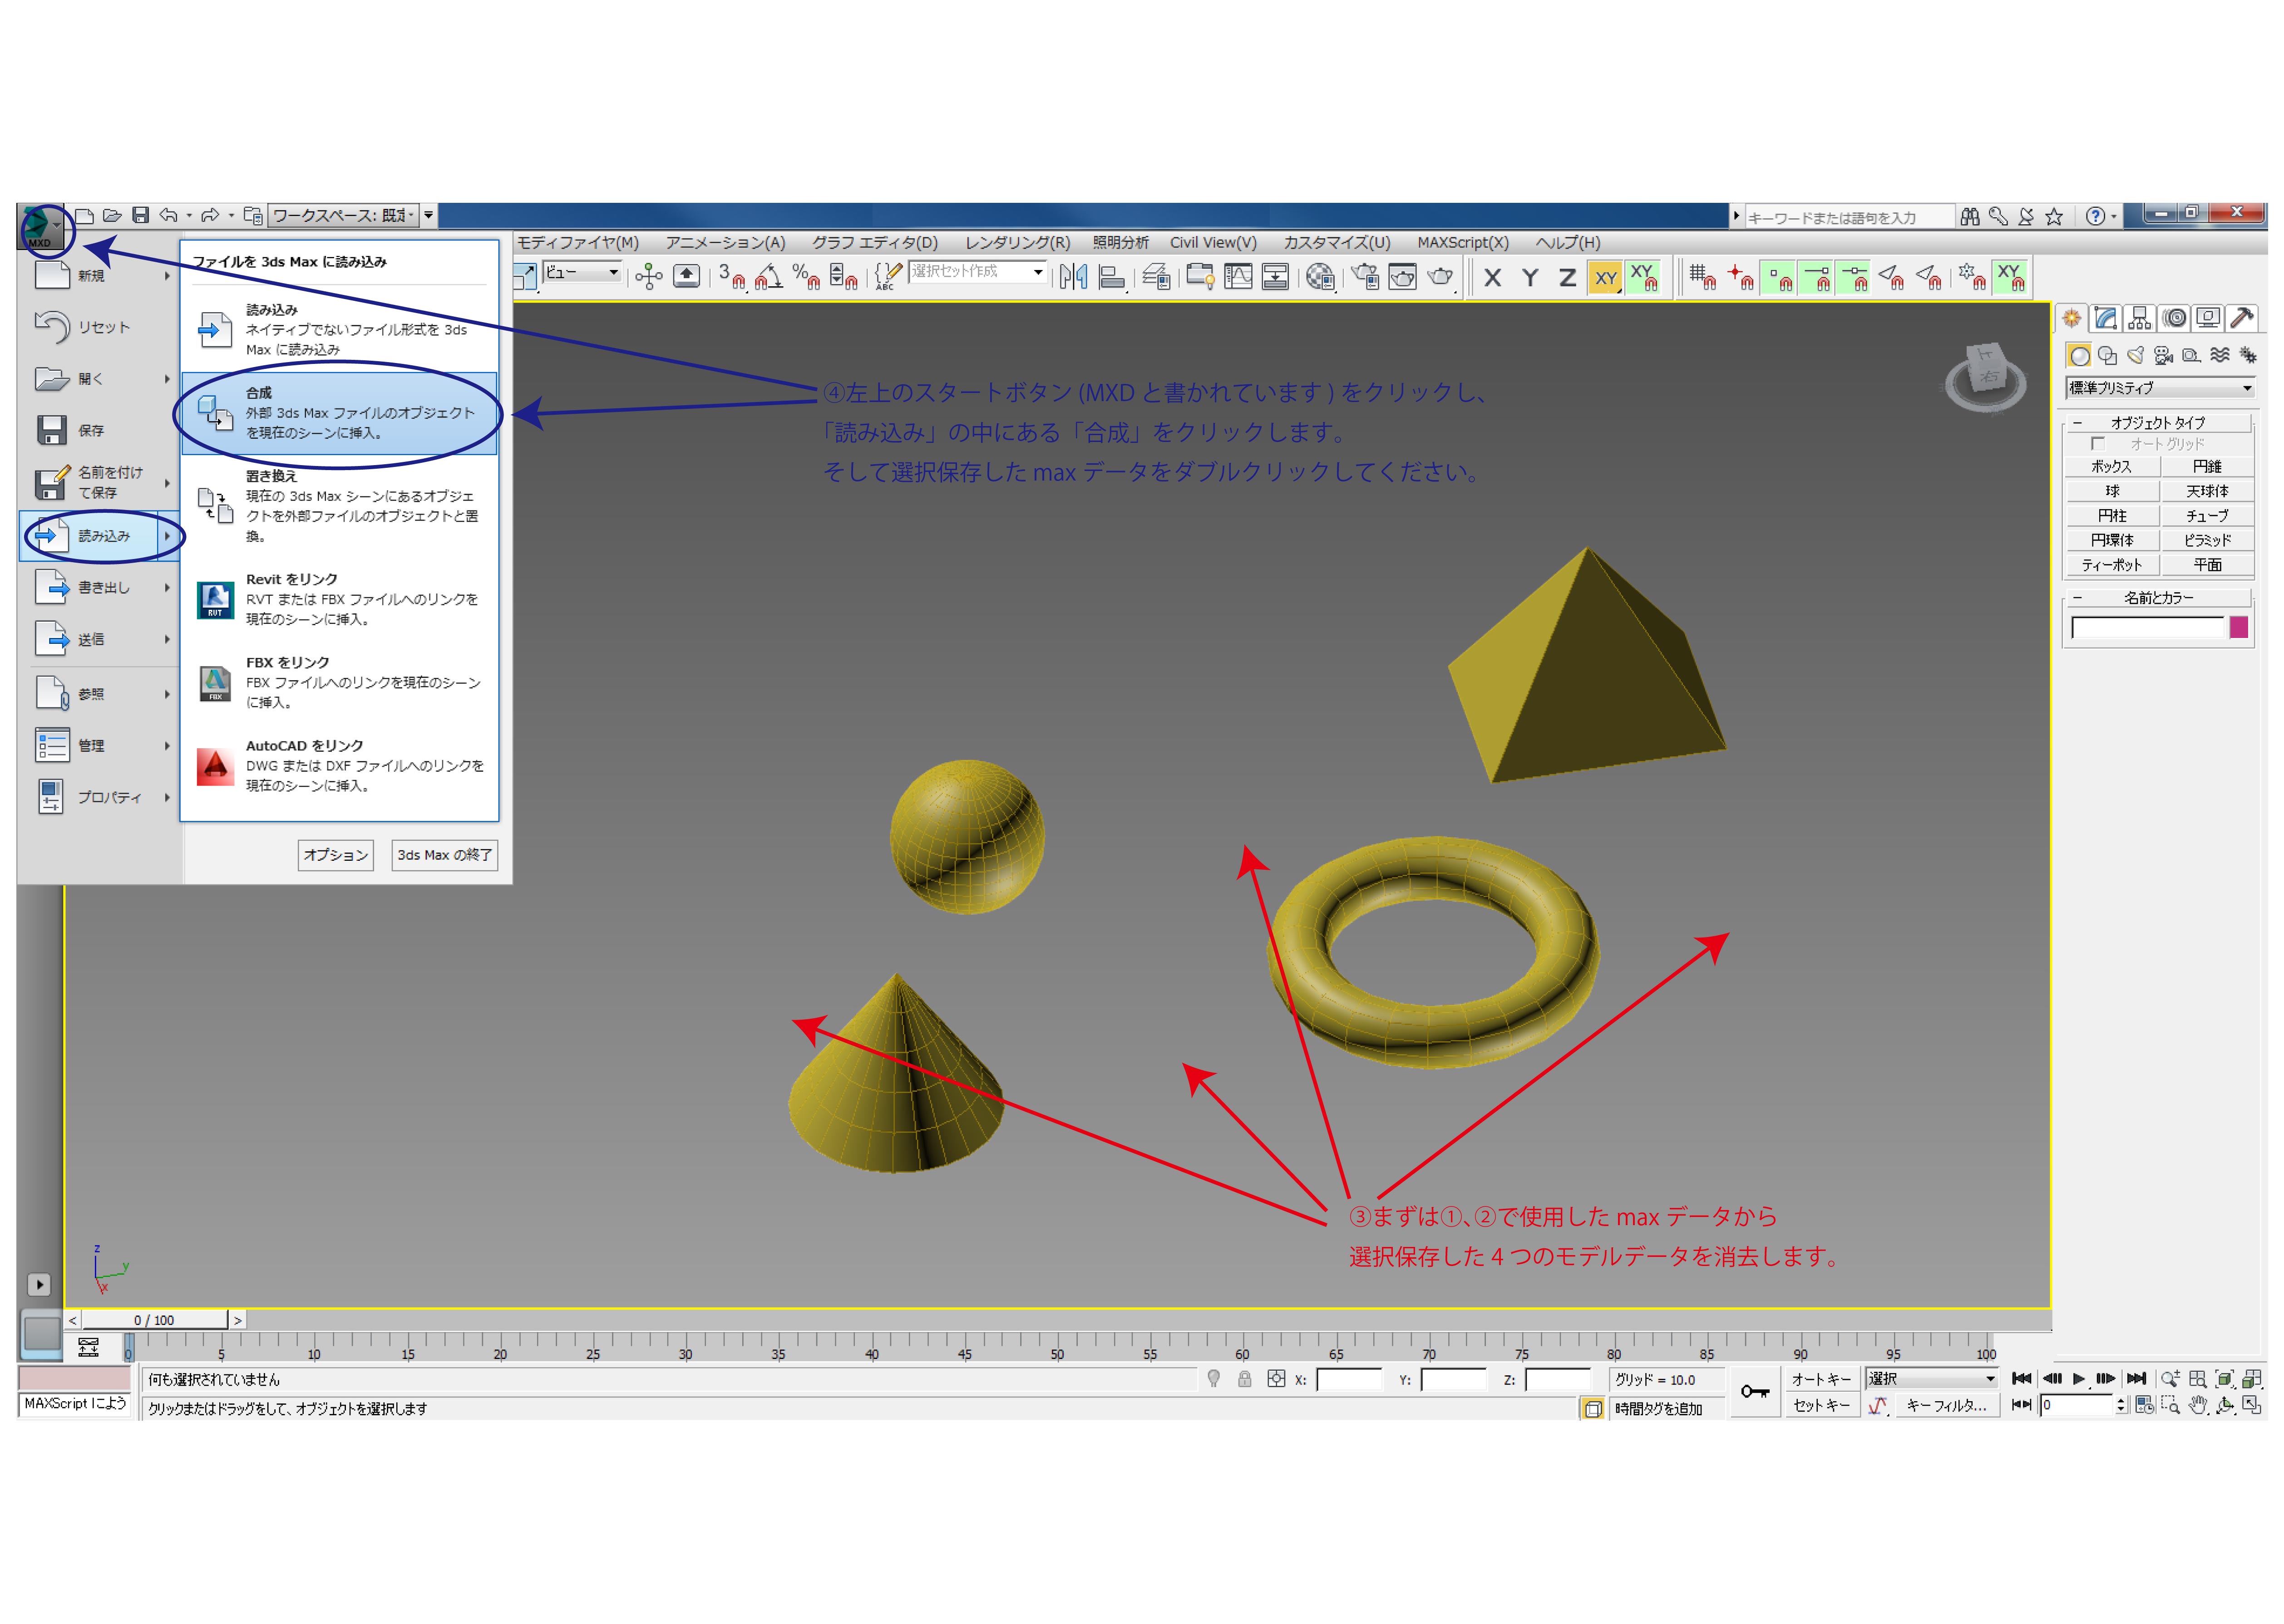2284x1624 pixels.
Task: Open the Modify panel tab icon
Action: point(2105,319)
